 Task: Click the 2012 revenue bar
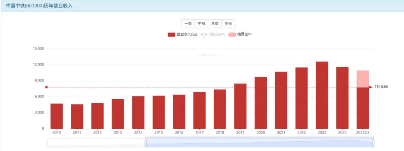pos(97,116)
